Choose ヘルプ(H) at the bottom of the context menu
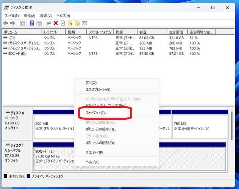The width and height of the screenshot is (239, 189). click(x=117, y=162)
